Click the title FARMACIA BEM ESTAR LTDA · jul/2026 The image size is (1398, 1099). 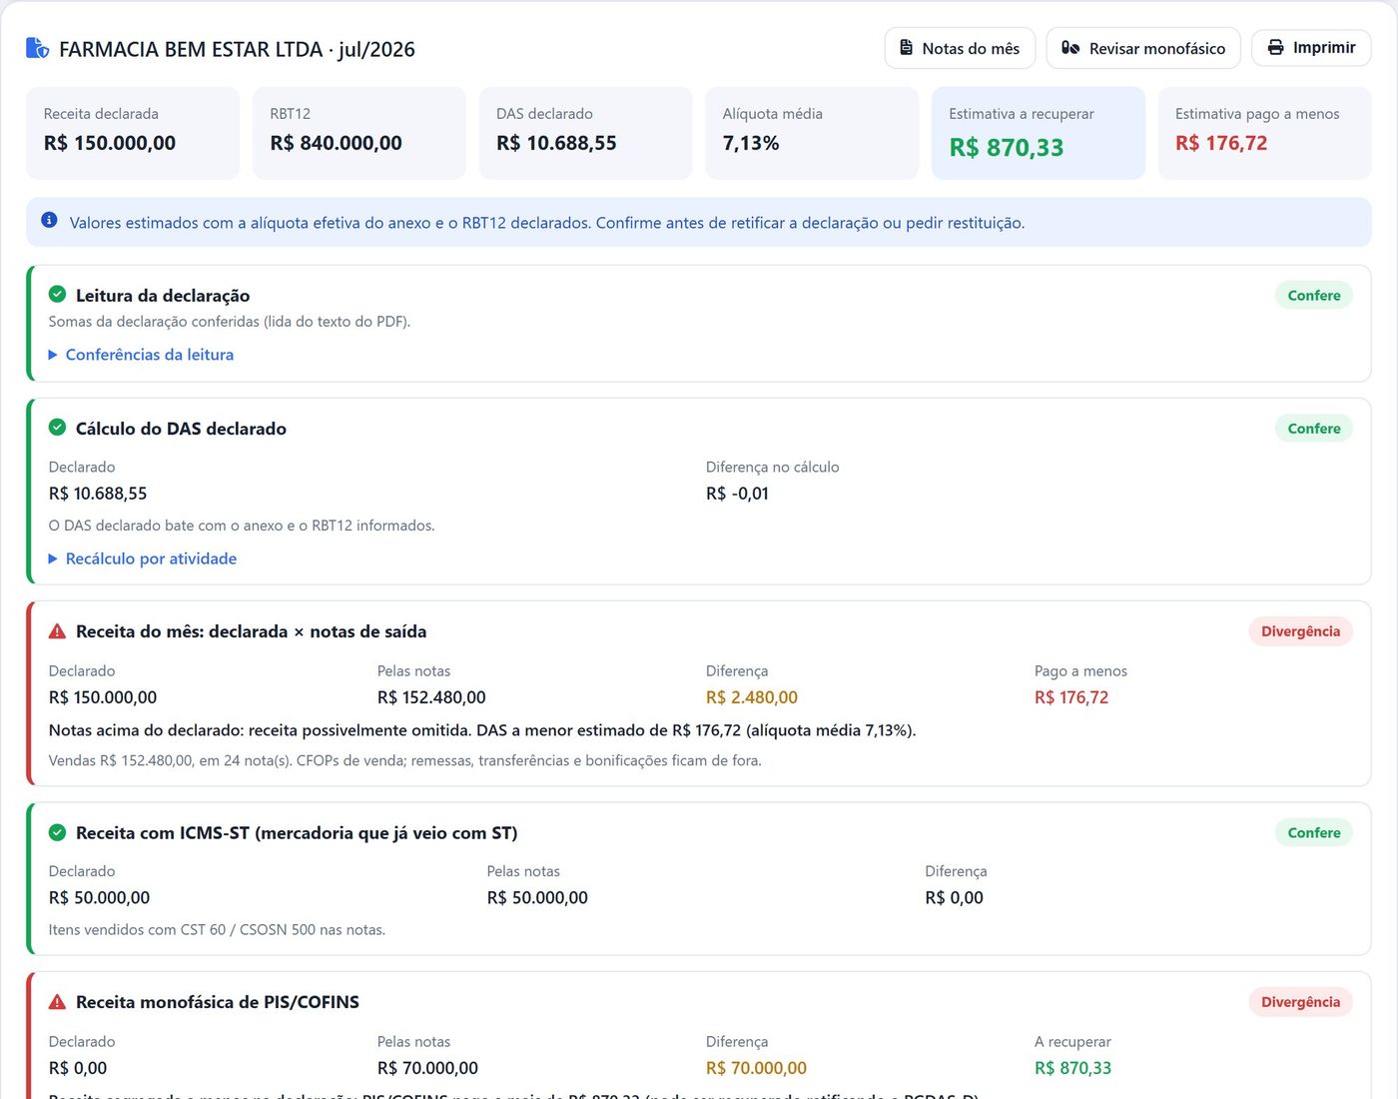[237, 49]
